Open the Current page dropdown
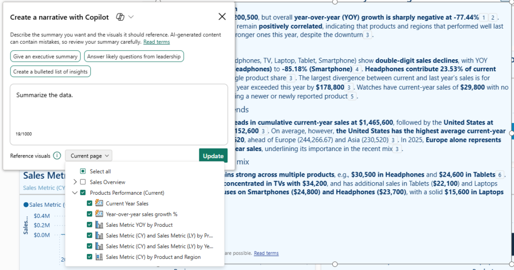Viewport: 514px width, 270px height. click(x=89, y=156)
